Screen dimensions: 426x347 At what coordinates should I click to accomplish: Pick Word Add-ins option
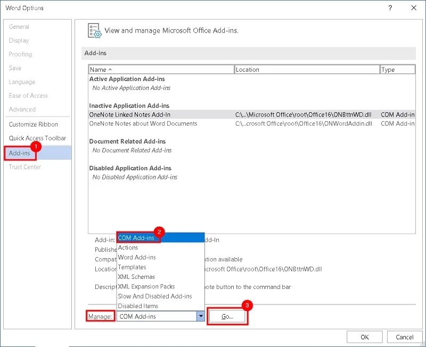point(137,258)
